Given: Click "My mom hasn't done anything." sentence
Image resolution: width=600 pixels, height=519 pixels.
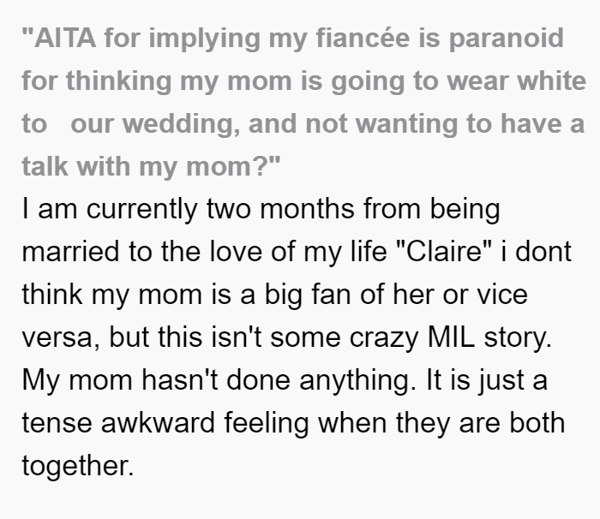Looking at the screenshot, I should [x=219, y=381].
